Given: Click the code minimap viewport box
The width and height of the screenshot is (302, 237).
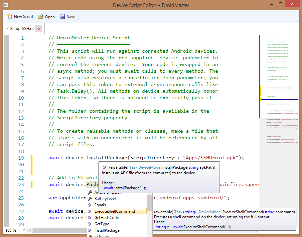Looking at the screenshot, I should 279,76.
